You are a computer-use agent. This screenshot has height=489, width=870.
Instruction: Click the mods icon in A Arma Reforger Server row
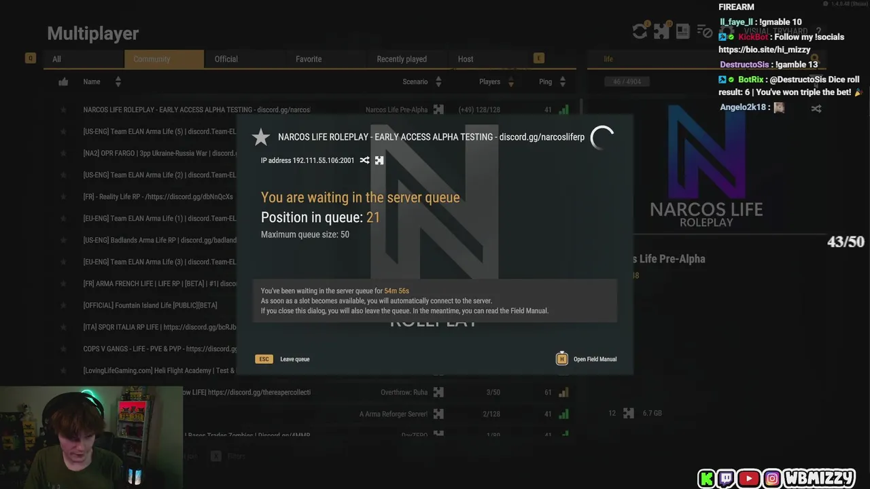pyautogui.click(x=438, y=414)
